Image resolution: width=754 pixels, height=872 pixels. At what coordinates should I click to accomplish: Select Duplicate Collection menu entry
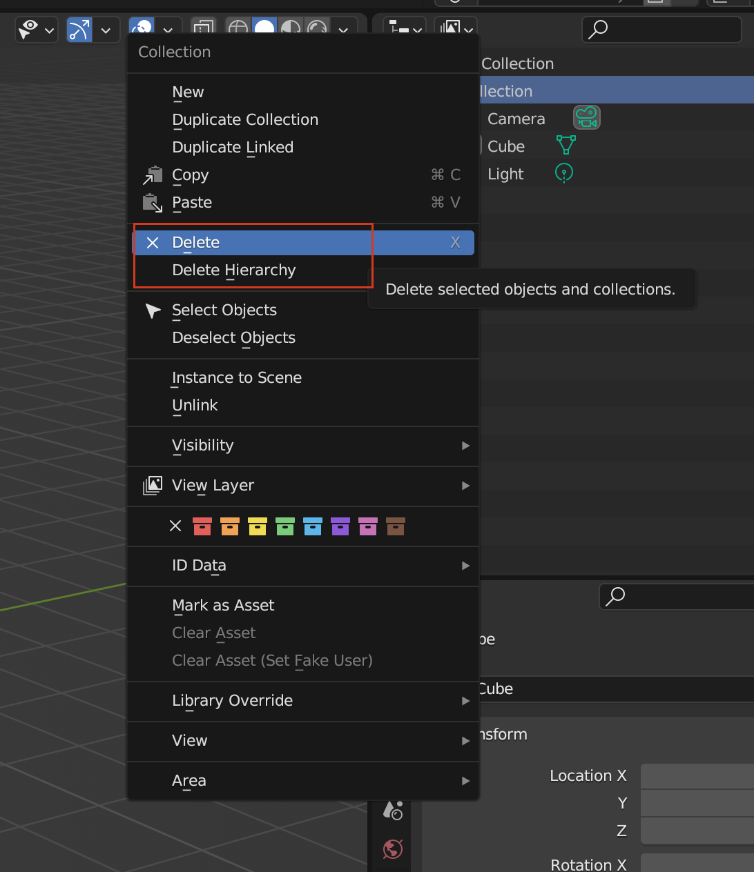point(245,120)
